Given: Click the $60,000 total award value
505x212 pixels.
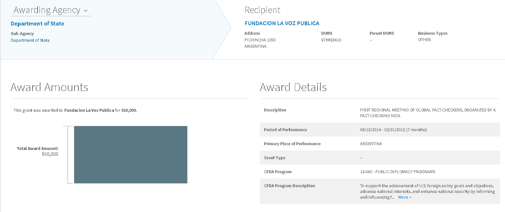Looking at the screenshot, I should point(50,154).
